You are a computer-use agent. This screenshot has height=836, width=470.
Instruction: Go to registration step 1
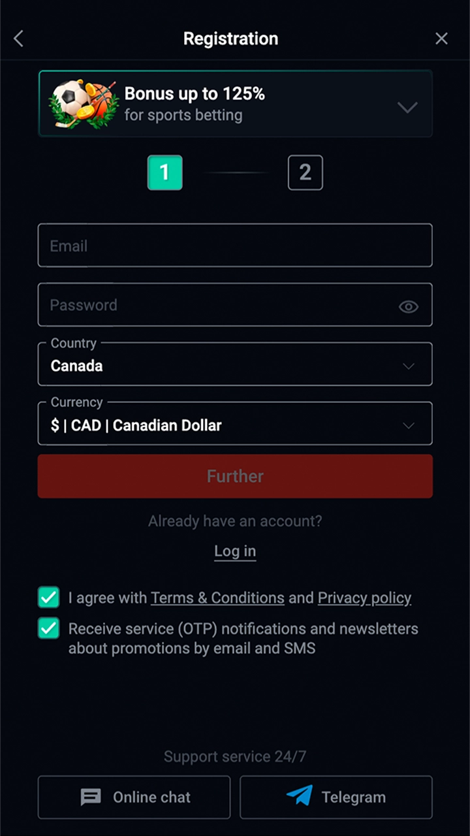pyautogui.click(x=164, y=173)
